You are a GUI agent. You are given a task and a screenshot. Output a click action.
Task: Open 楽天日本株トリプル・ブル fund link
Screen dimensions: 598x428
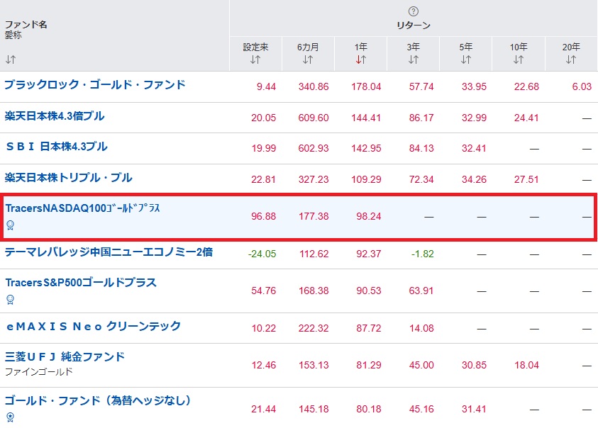click(x=69, y=177)
